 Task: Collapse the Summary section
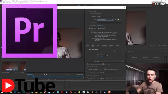point(90,31)
